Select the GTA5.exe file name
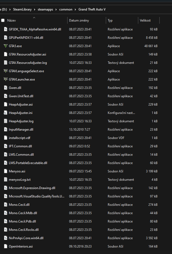This screenshot has width=172, height=254. [15, 46]
